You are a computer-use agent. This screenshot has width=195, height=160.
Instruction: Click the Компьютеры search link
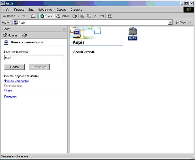[x=13, y=85]
